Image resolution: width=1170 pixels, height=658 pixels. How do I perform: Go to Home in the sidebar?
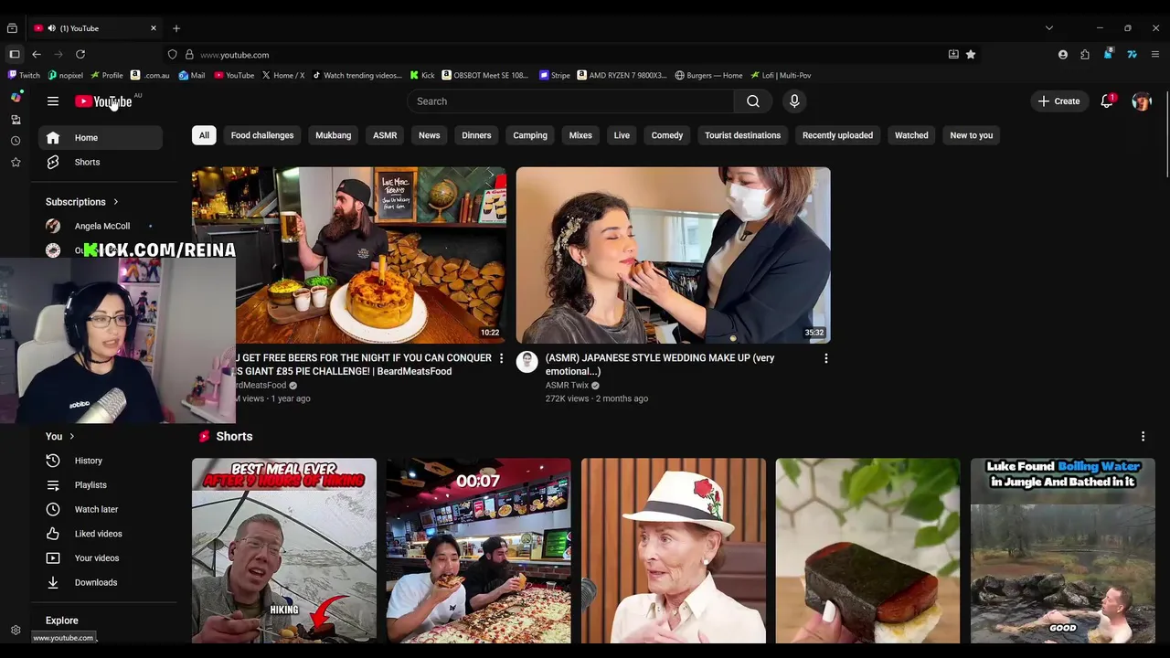101,138
